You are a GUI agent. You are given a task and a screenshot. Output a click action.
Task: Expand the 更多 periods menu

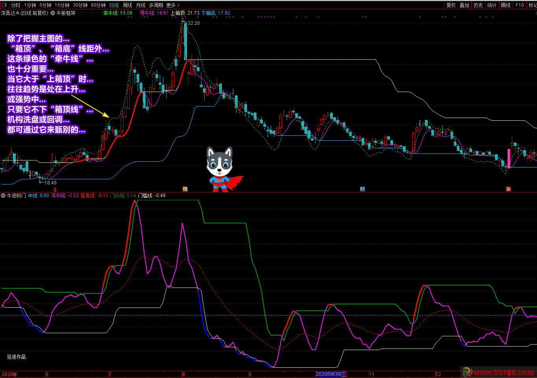(x=173, y=5)
